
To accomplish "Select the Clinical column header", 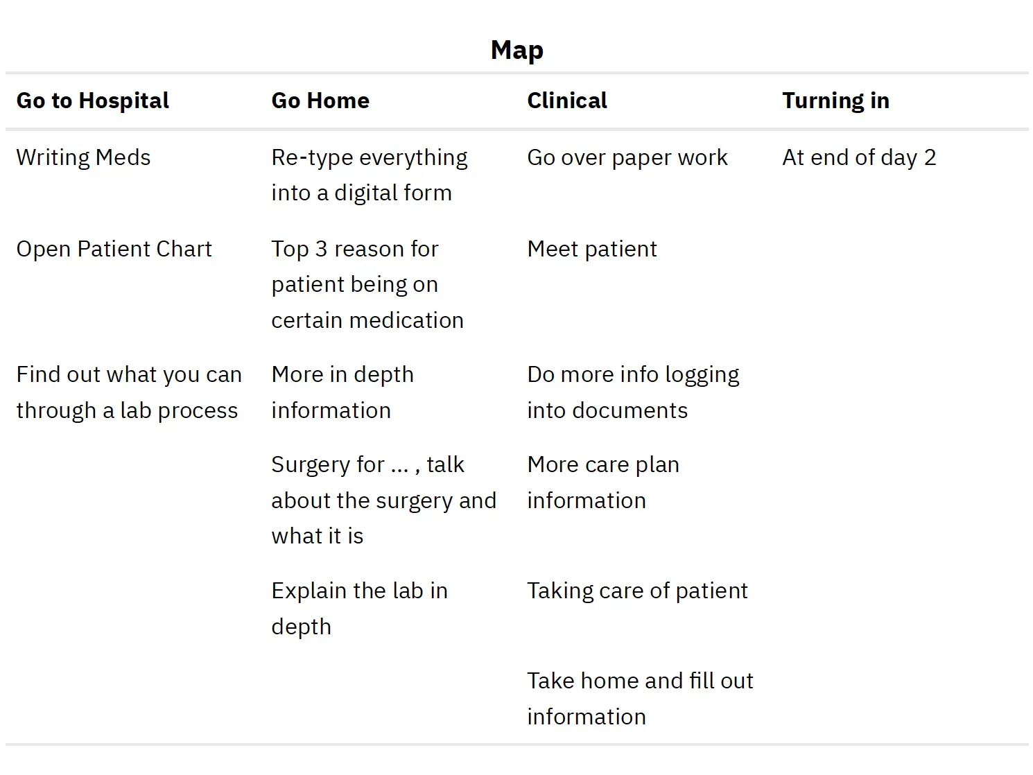I will click(x=567, y=101).
